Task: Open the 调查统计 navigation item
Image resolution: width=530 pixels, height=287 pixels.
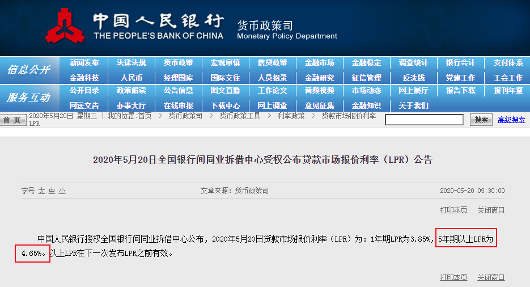Action: 413,63
